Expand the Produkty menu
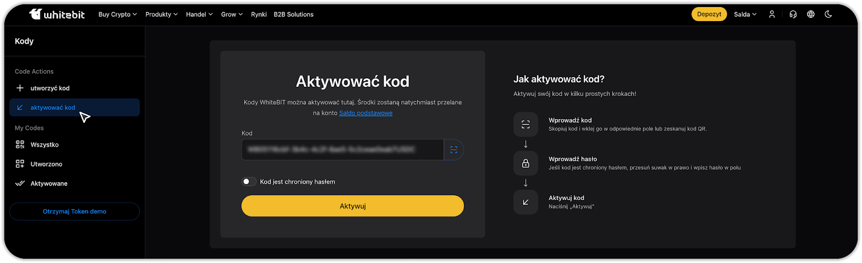Image resolution: width=862 pixels, height=263 pixels. (x=161, y=15)
